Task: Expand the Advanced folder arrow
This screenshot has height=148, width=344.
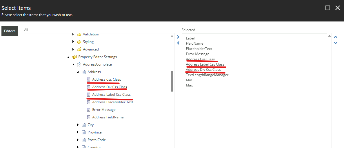Action: [73, 49]
